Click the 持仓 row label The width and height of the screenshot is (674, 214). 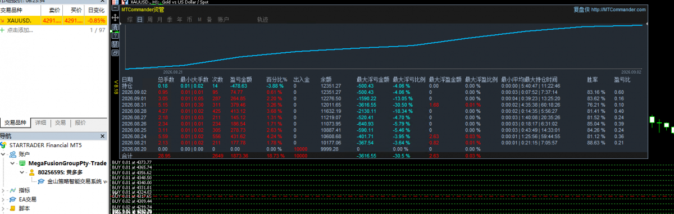(127, 86)
